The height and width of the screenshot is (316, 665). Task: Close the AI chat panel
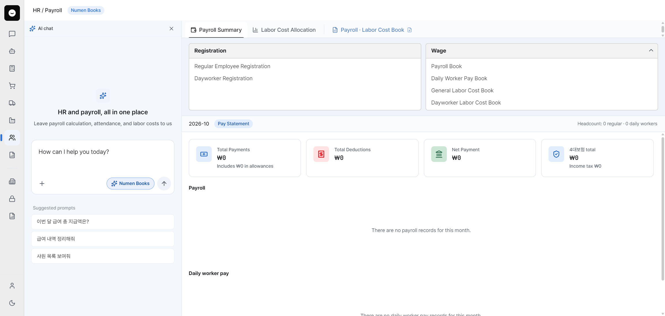[171, 29]
